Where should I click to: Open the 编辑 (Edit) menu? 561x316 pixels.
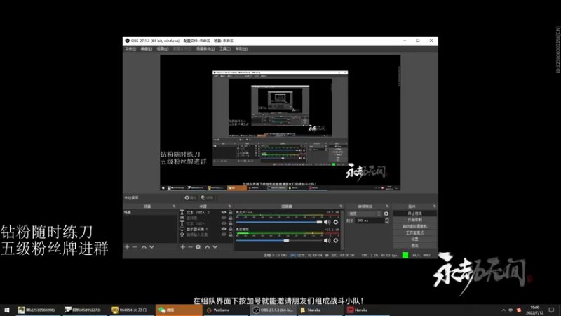point(146,48)
